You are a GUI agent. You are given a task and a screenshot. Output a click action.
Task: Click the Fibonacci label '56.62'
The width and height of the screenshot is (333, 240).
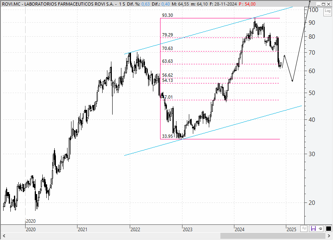pyautogui.click(x=167, y=75)
